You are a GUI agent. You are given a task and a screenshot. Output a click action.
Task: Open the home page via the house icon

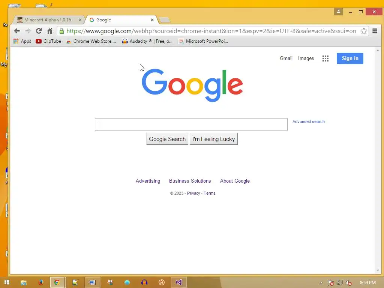tap(50, 31)
